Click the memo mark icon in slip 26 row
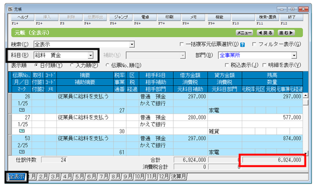315x185 pixels. tap(22, 110)
